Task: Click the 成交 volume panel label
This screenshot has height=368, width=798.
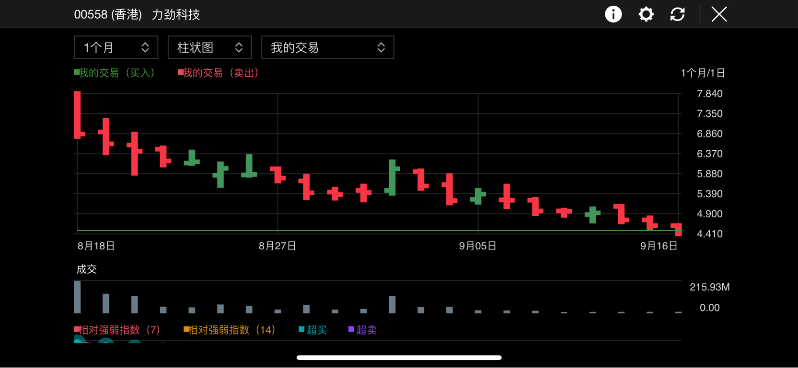Action: tap(87, 269)
